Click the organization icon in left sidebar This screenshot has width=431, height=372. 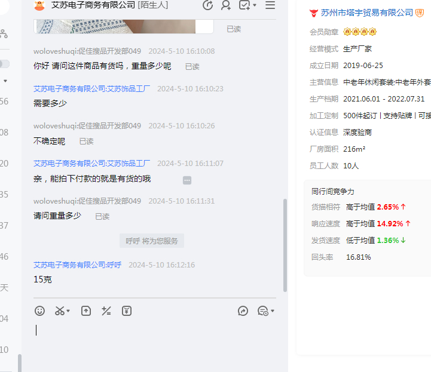tap(4, 34)
